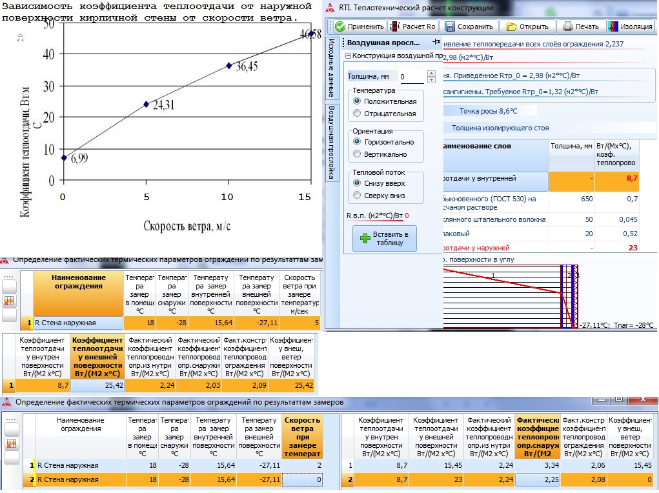Image resolution: width=659 pixels, height=493 pixels.
Task: Choose Вертикально orientation
Action: pyautogui.click(x=356, y=154)
